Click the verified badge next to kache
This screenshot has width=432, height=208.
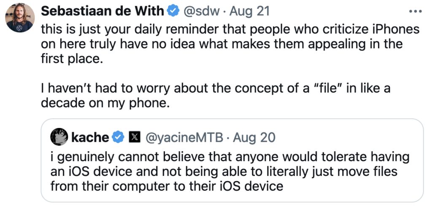click(117, 137)
